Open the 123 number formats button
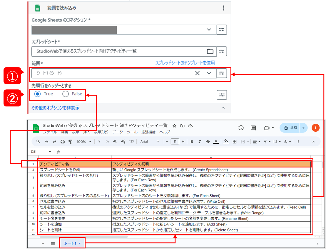 click(131, 142)
